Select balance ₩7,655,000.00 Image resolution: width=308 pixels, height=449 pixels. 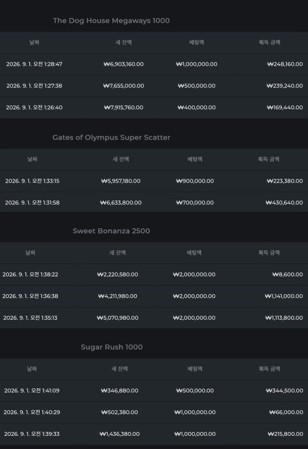pos(124,86)
